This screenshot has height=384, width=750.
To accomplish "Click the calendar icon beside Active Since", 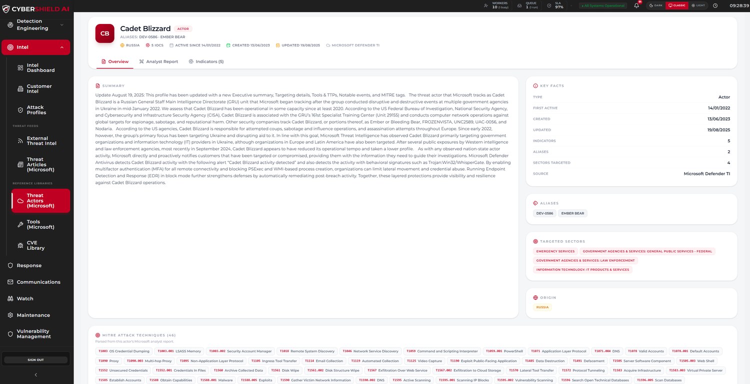I will [x=171, y=45].
